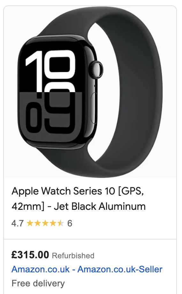Click the 4.7 rating score
The height and width of the screenshot is (294, 182).
(x=18, y=223)
